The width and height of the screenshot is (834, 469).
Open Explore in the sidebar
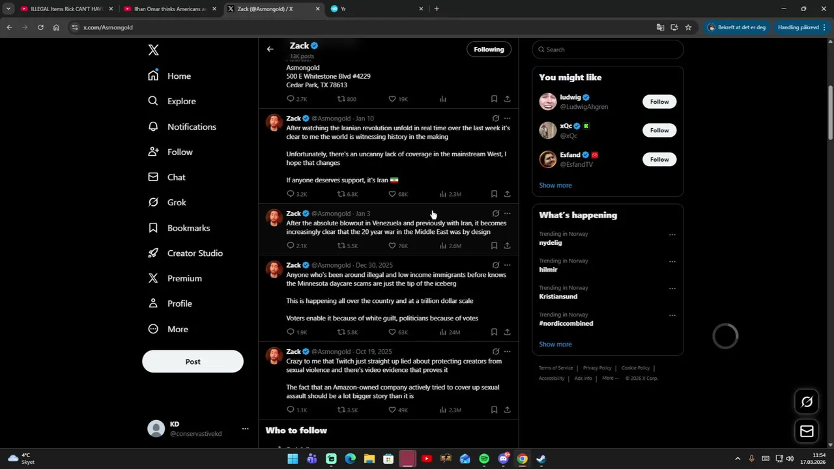pos(172,101)
